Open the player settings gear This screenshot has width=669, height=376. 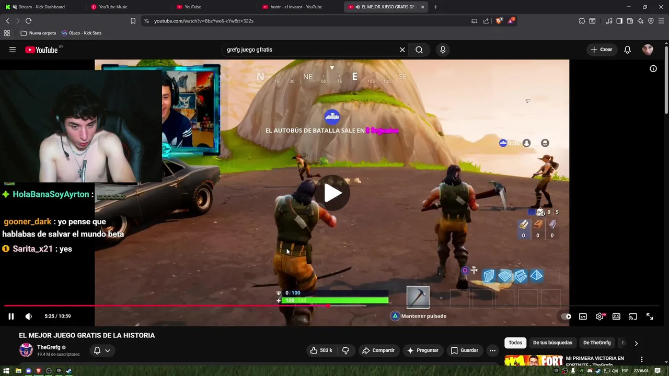click(599, 316)
